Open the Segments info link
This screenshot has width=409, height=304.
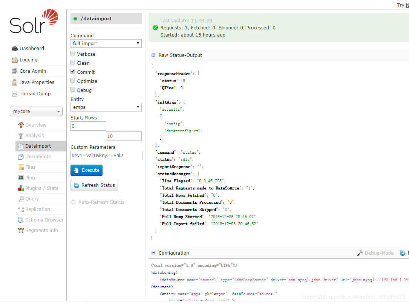(x=41, y=231)
